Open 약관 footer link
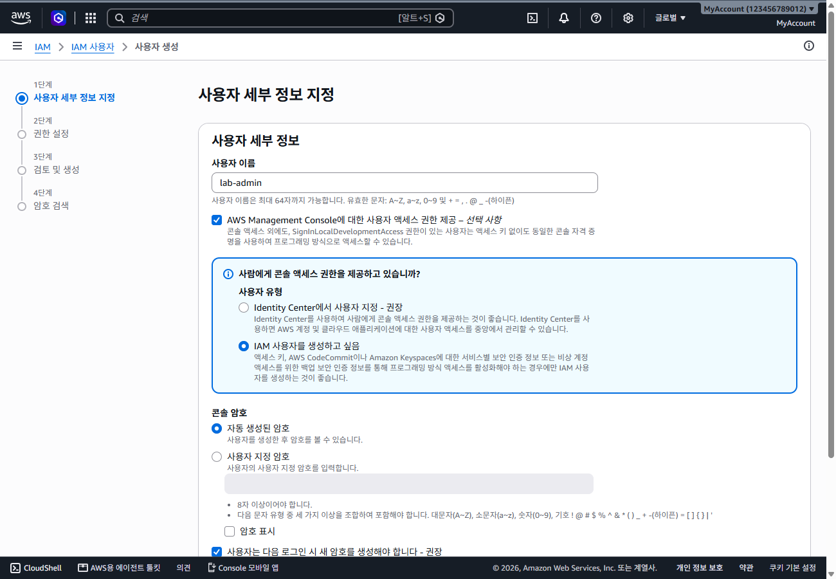 tap(746, 567)
